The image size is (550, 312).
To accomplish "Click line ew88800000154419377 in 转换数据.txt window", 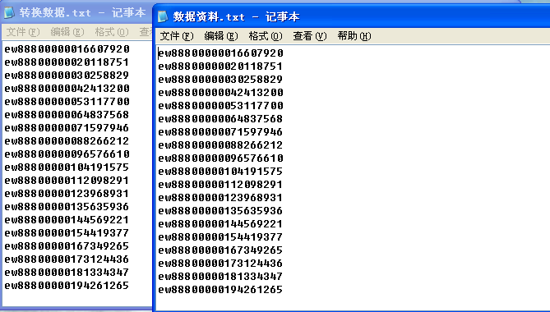I will pos(67,233).
